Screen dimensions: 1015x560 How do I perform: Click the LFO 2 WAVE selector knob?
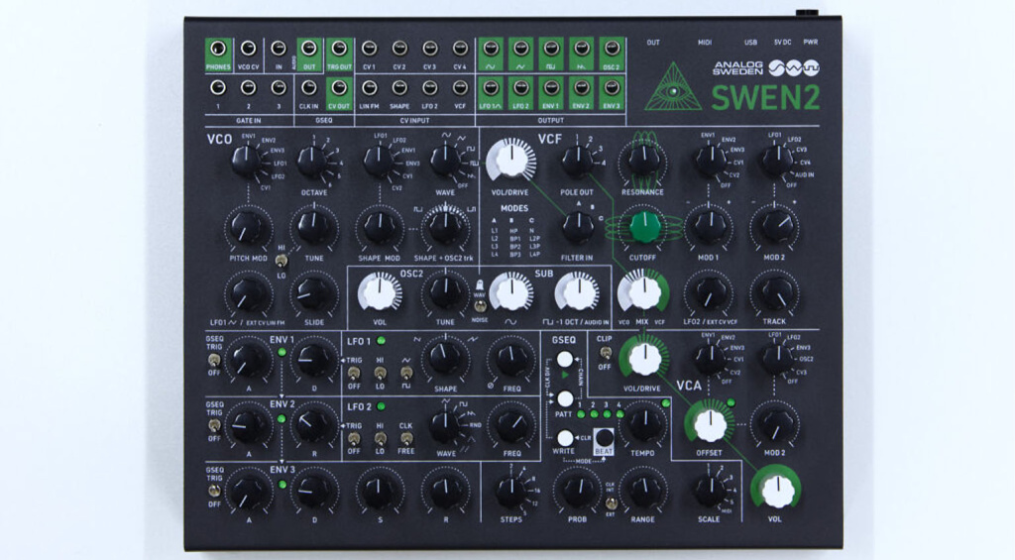(445, 425)
